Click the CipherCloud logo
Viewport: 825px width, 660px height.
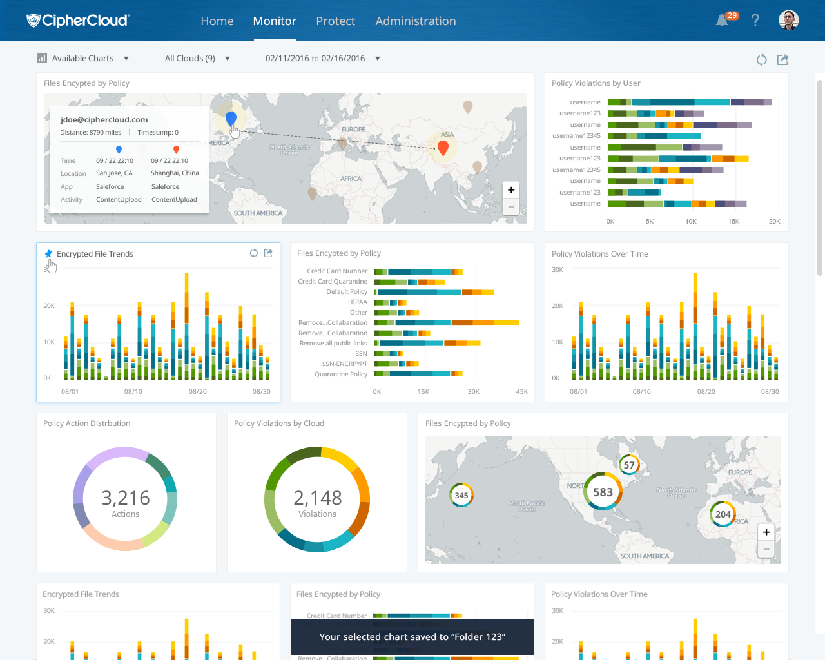tap(78, 21)
